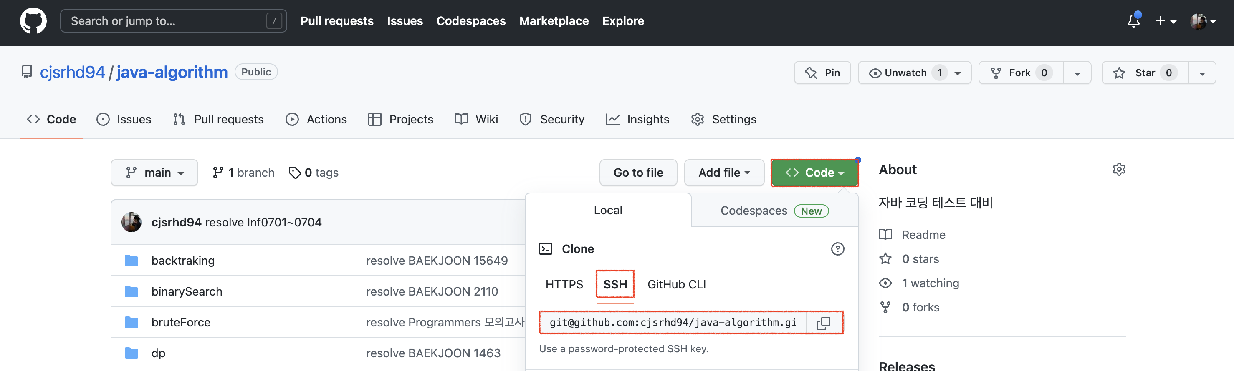The width and height of the screenshot is (1234, 371).
Task: Click the SSH clone URL field
Action: [673, 323]
